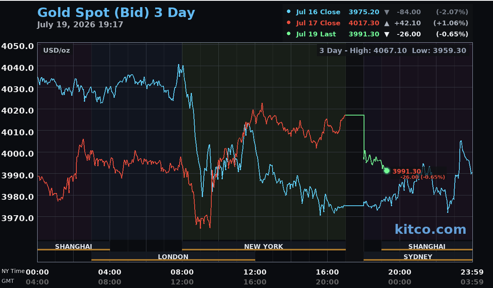This screenshot has height=288, width=493.
Task: Select the NEW YORK session bar
Action: coord(264,246)
